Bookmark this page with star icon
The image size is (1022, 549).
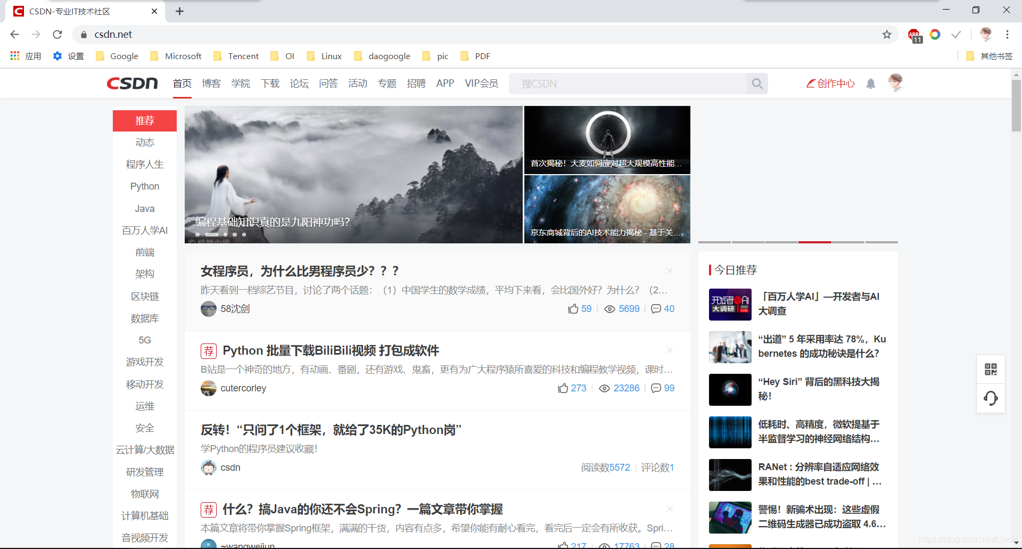887,35
